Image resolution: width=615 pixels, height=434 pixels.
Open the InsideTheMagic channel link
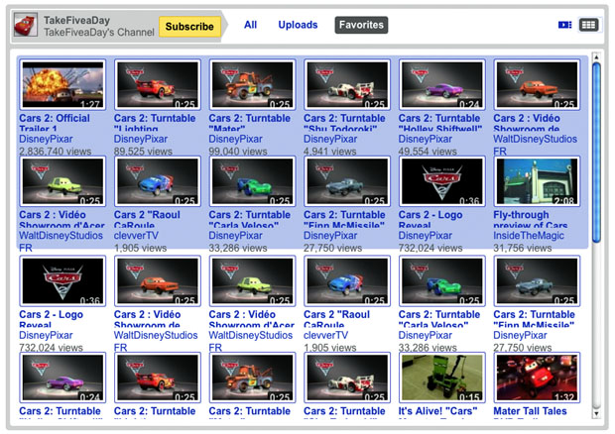tap(529, 236)
